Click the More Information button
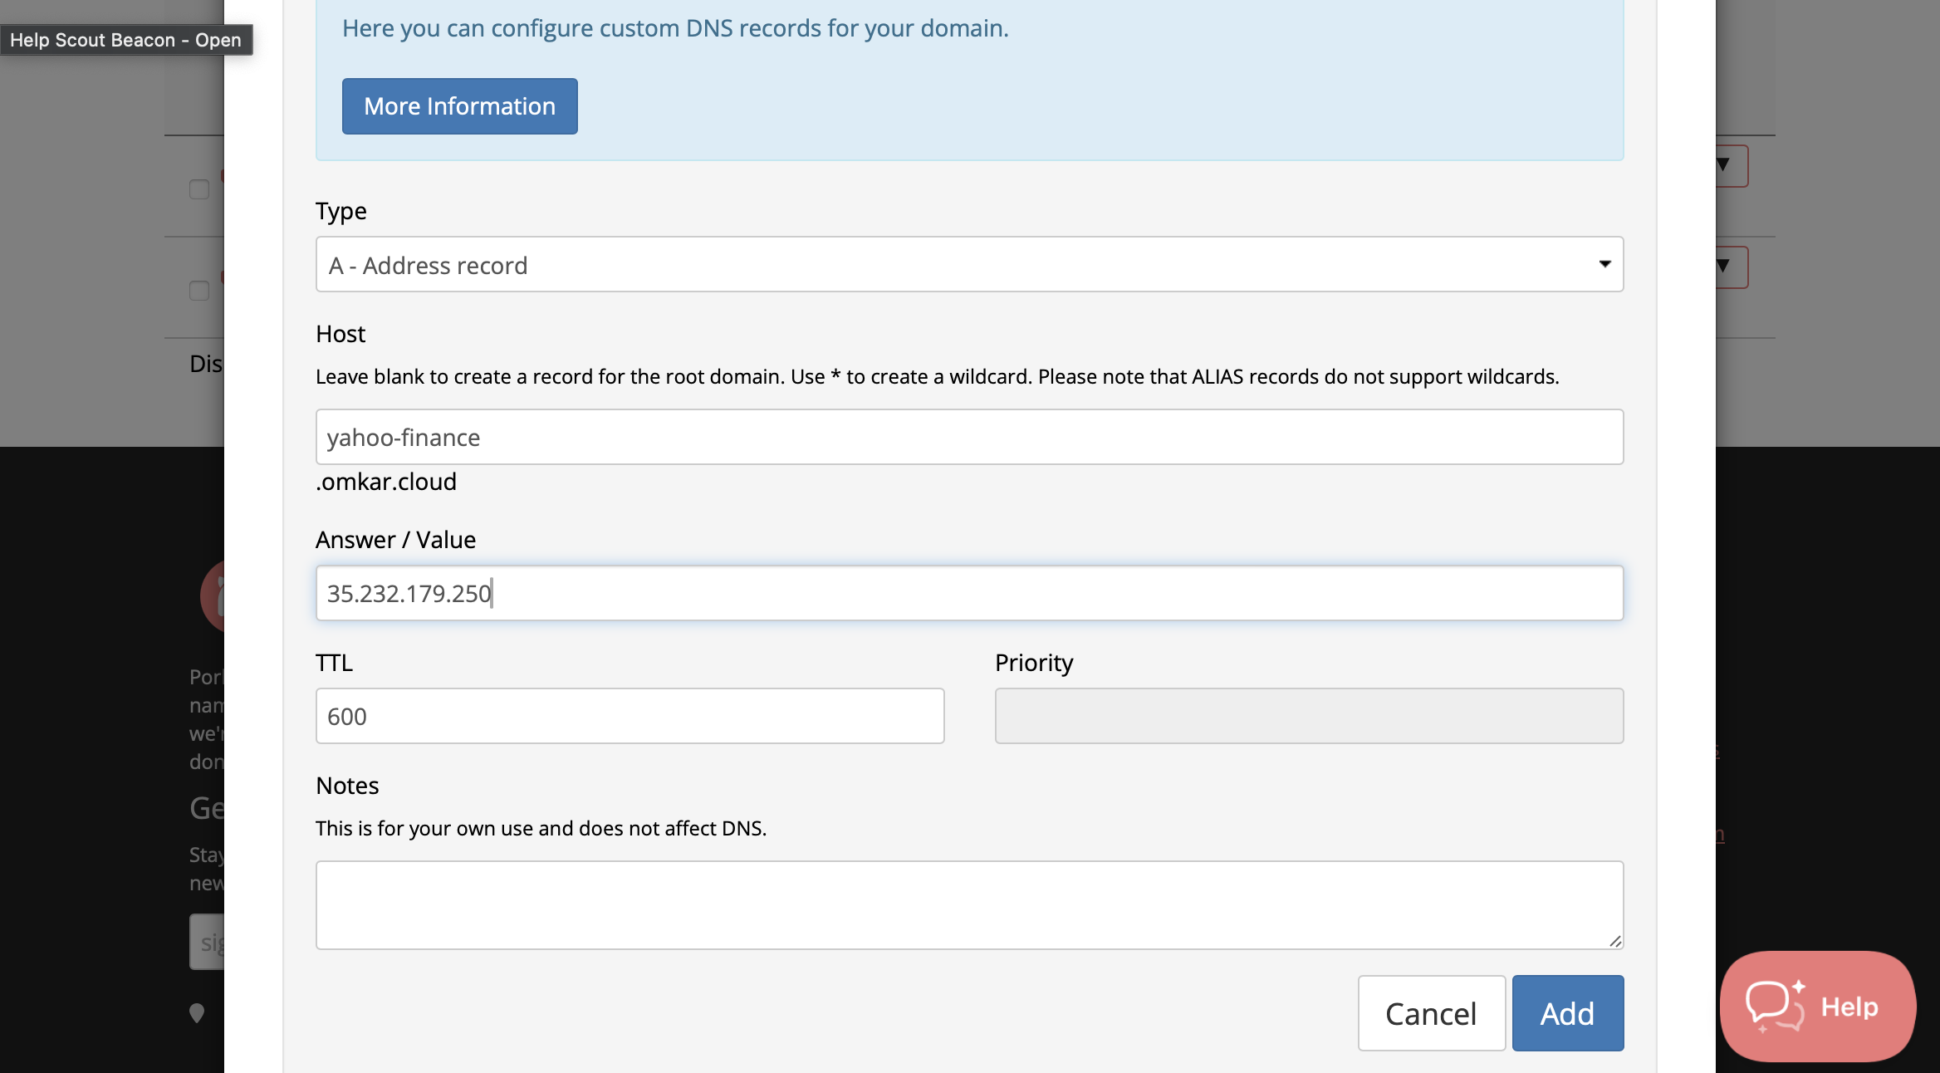The height and width of the screenshot is (1073, 1940). [x=459, y=106]
